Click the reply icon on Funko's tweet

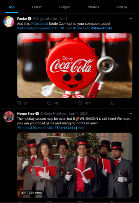click(x=19, y=103)
